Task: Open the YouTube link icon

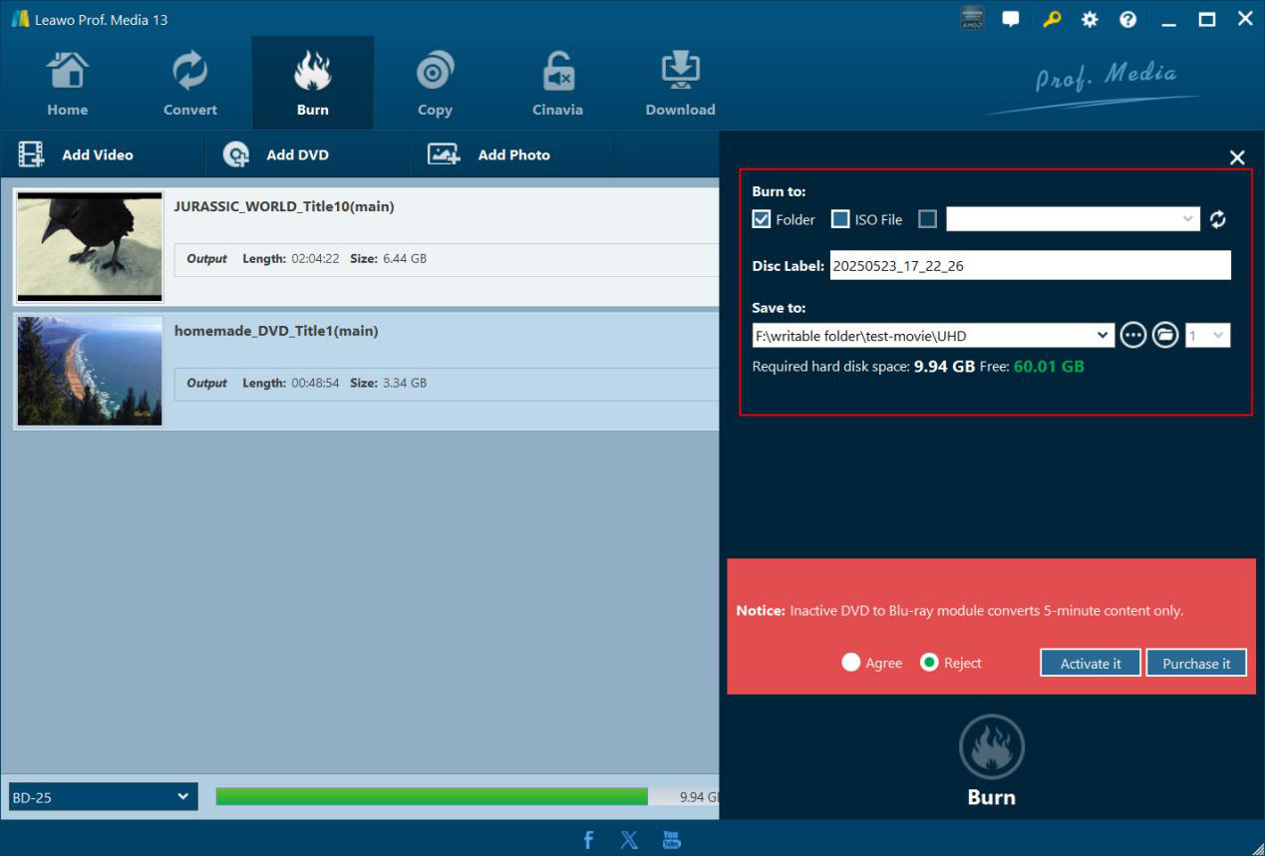Action: (671, 840)
